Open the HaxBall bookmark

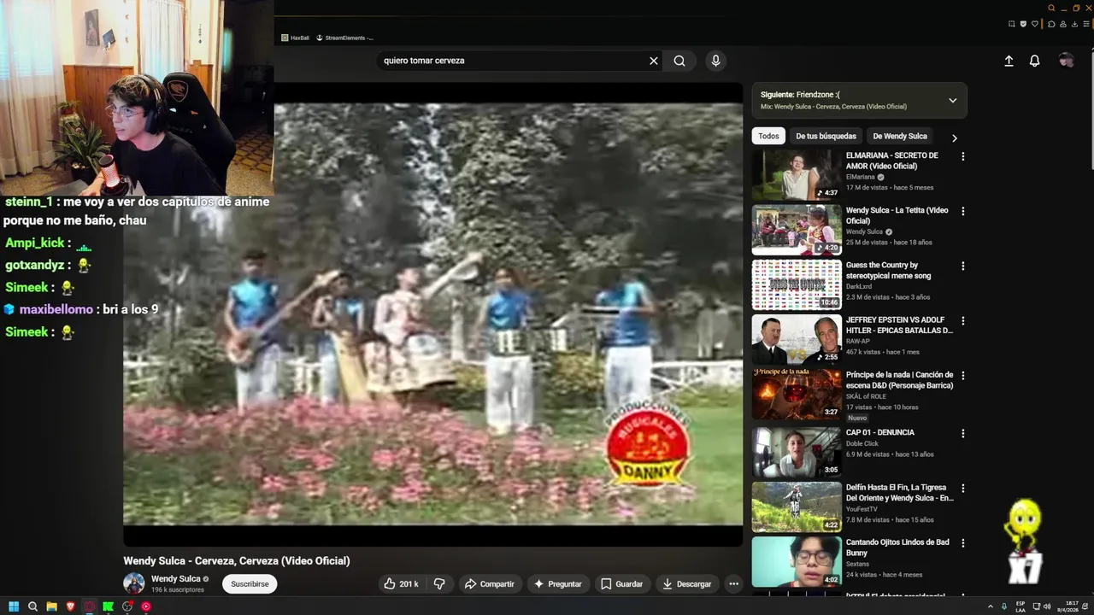pyautogui.click(x=295, y=38)
